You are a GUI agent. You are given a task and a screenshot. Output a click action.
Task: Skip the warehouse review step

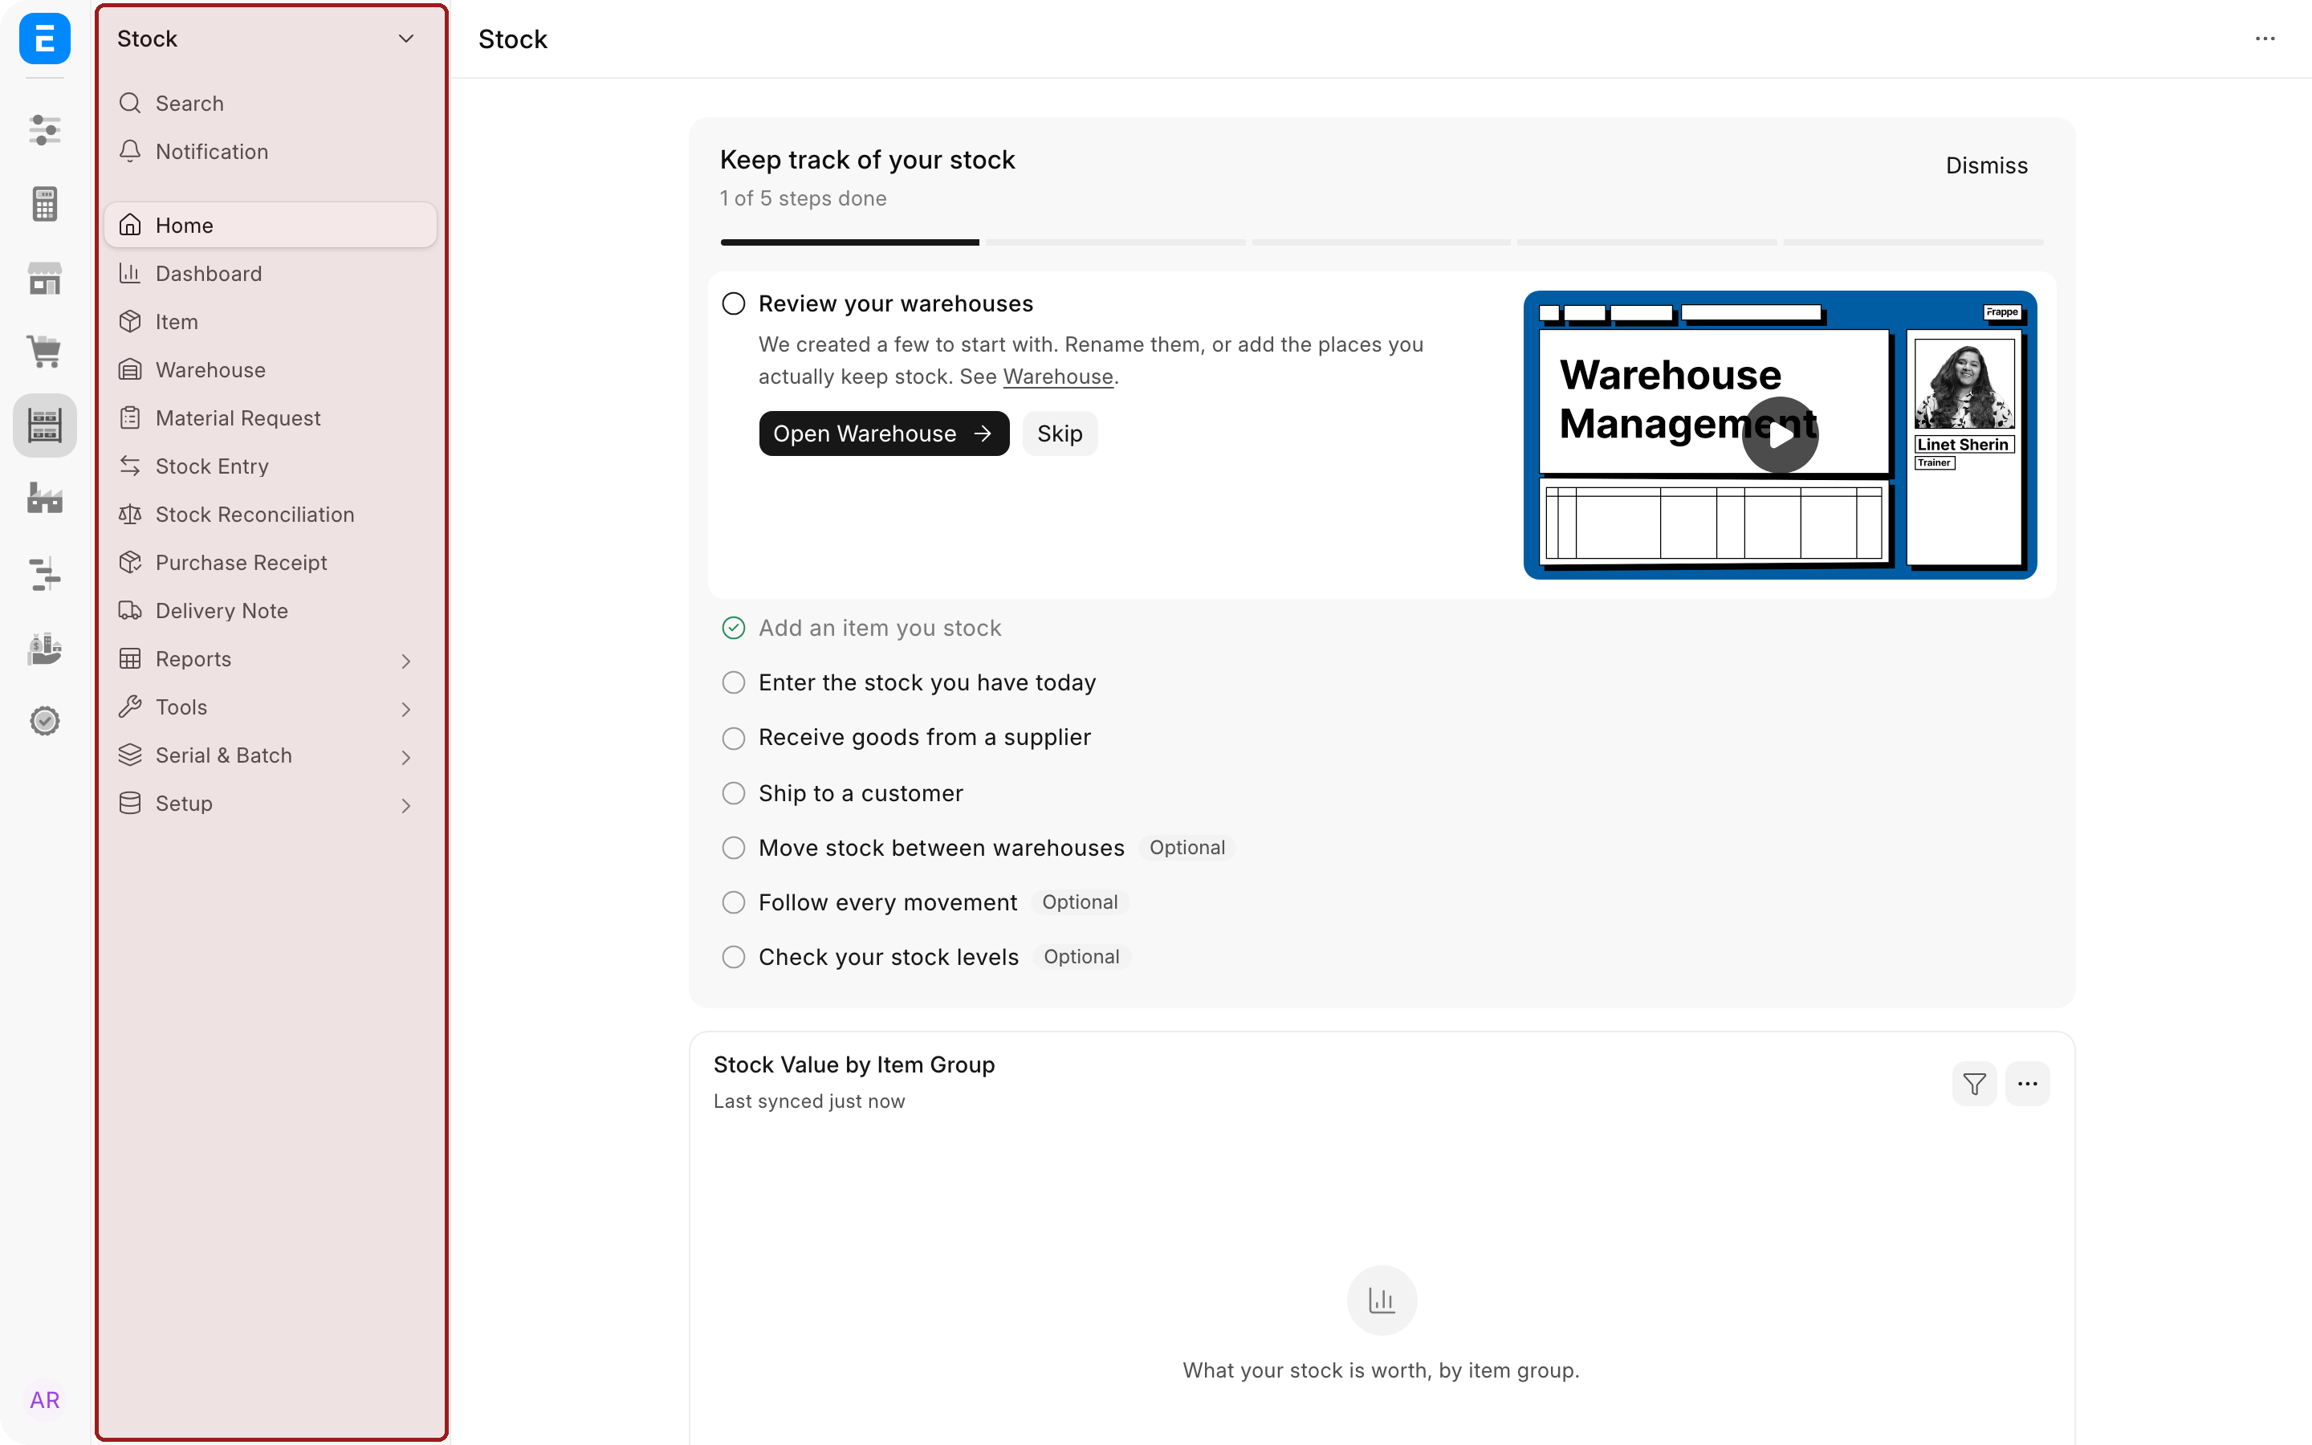[x=1060, y=433]
